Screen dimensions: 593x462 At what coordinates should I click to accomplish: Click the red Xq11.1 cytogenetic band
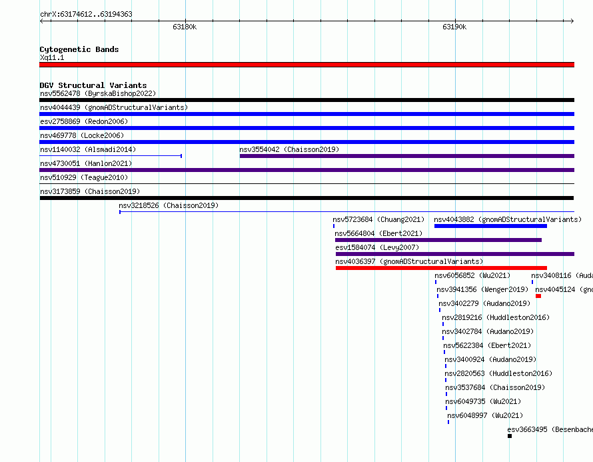[306, 65]
